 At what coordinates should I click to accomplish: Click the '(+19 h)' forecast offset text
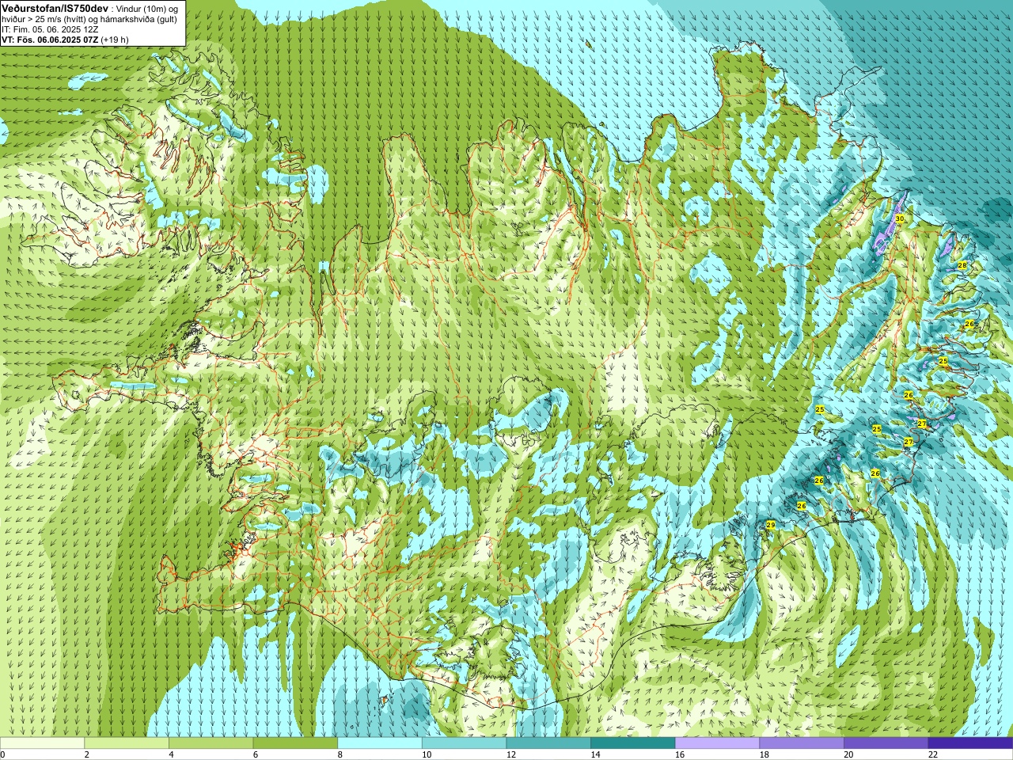[x=115, y=40]
